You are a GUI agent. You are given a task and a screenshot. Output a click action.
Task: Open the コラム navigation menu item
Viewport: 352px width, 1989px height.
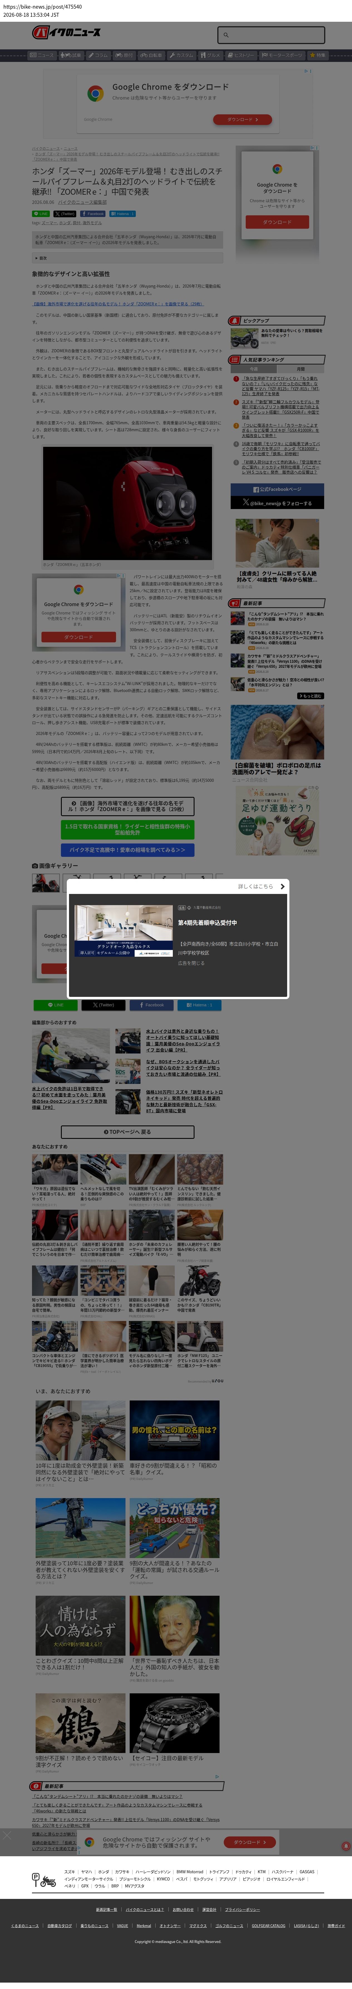point(98,55)
